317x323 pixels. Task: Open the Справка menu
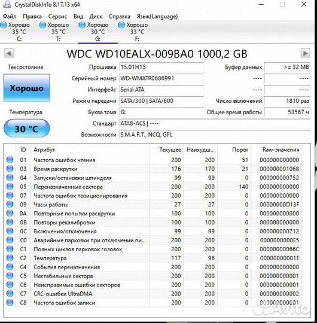(120, 16)
